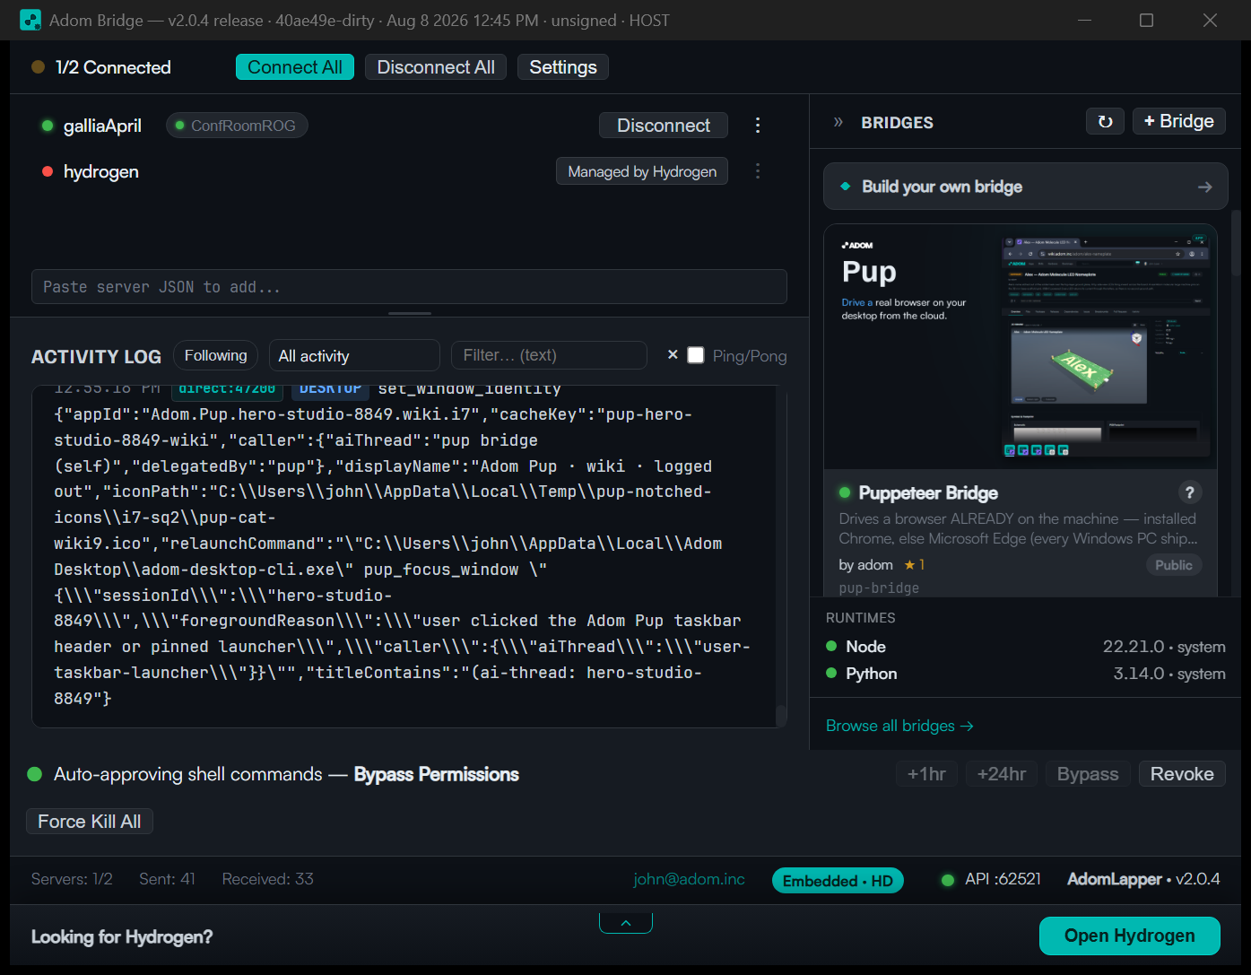Click the hydrogen red status dot
The width and height of the screenshot is (1251, 975).
click(x=48, y=171)
